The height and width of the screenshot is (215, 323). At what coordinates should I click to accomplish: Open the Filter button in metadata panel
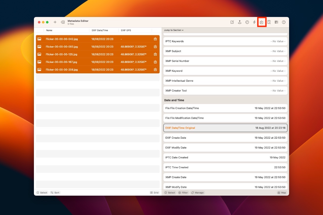pyautogui.click(x=183, y=193)
